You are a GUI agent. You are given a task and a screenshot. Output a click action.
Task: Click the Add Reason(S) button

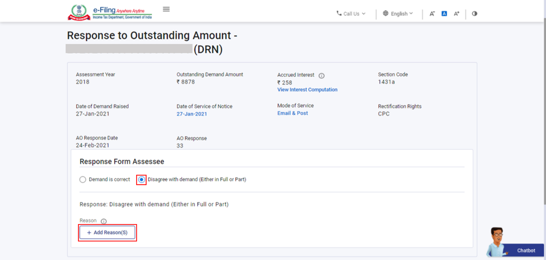[107, 232]
